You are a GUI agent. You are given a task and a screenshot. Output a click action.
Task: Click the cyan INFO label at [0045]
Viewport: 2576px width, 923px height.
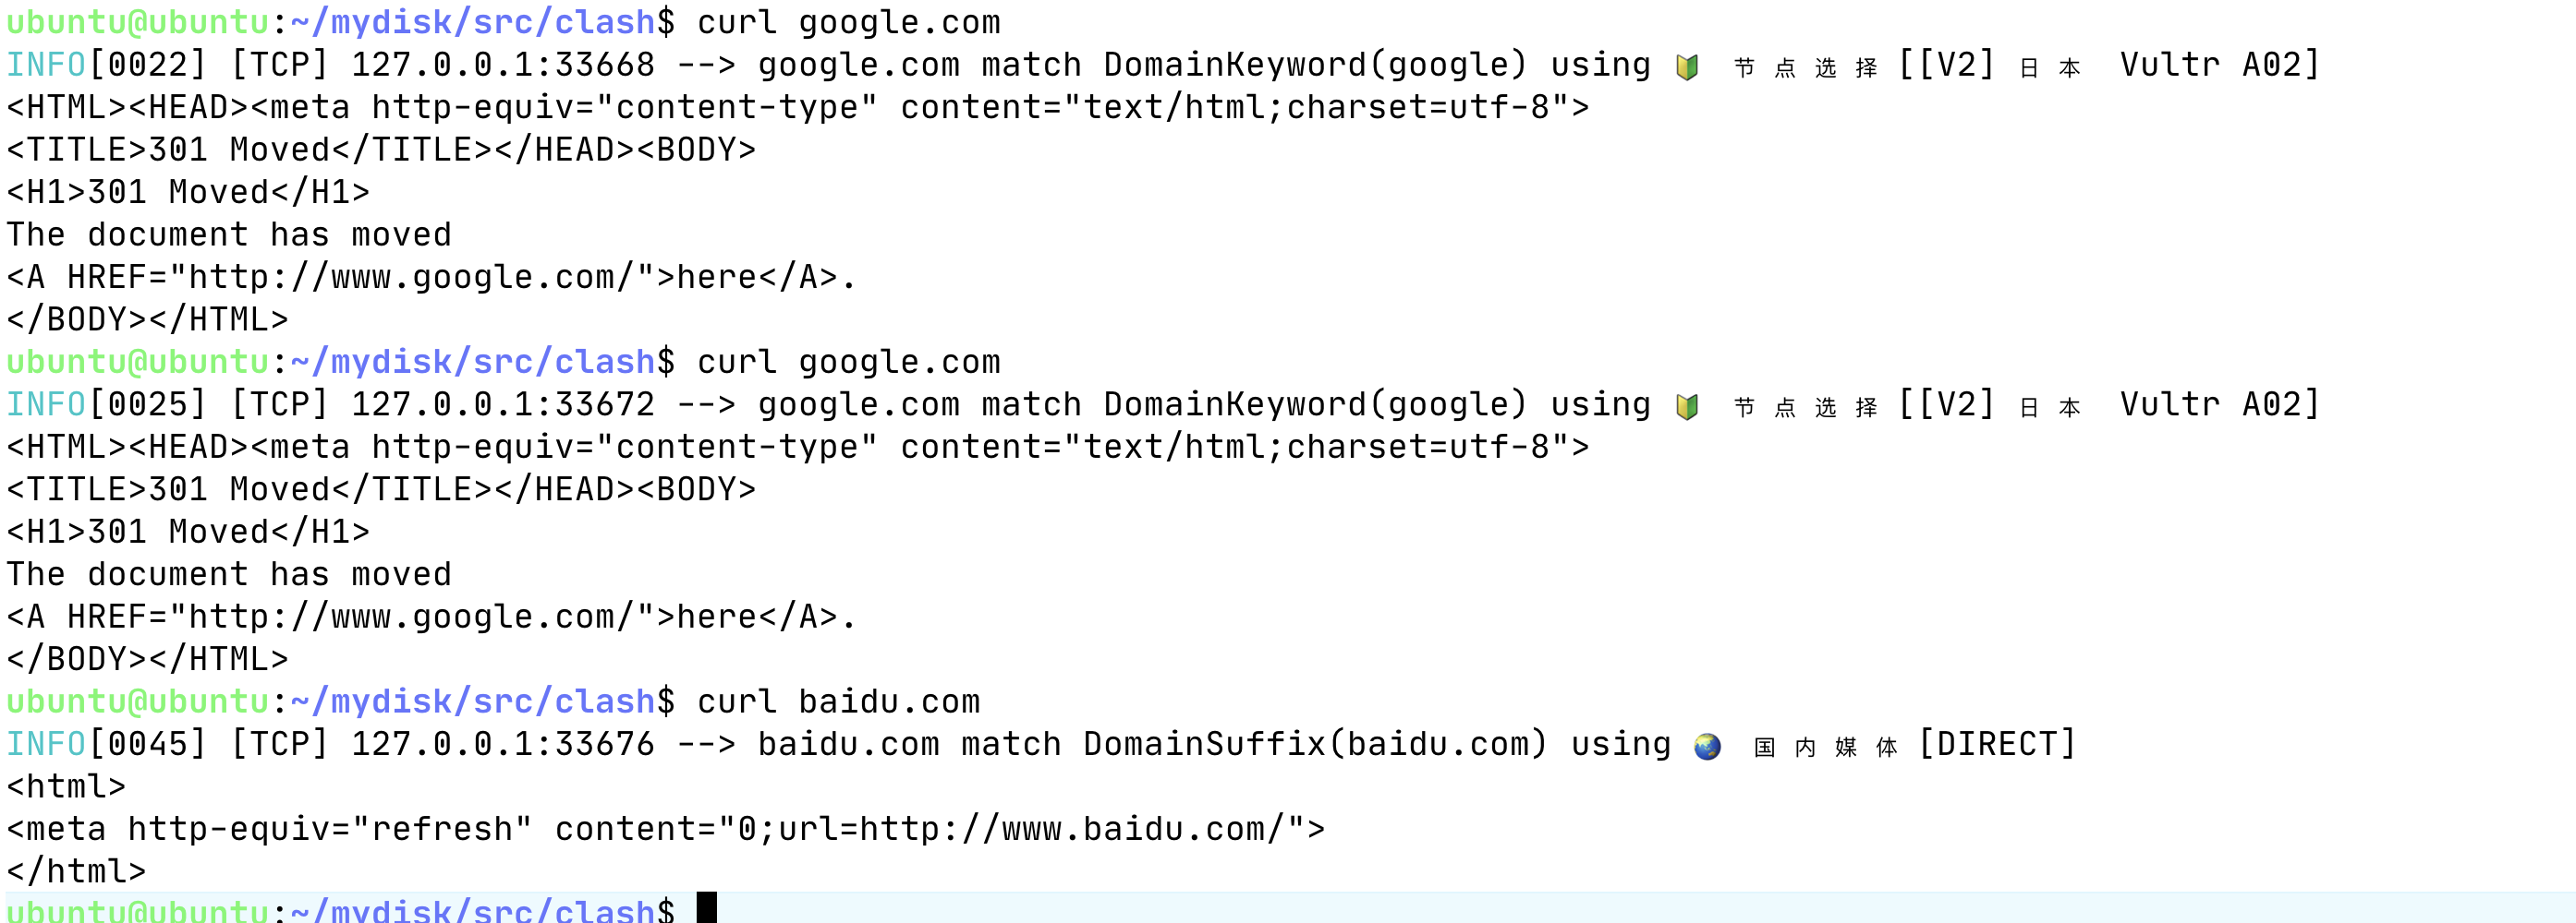[46, 744]
